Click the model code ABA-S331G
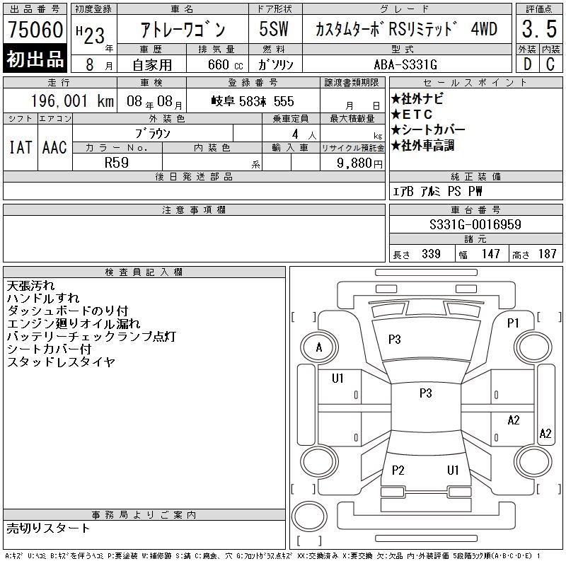 click(405, 65)
